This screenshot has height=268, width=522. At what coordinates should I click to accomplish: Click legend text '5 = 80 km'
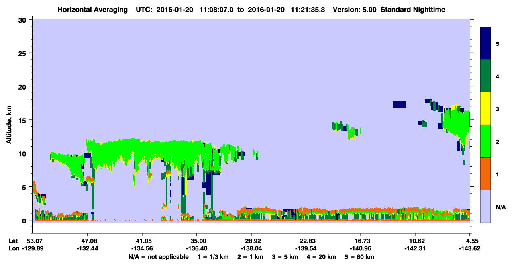359,257
